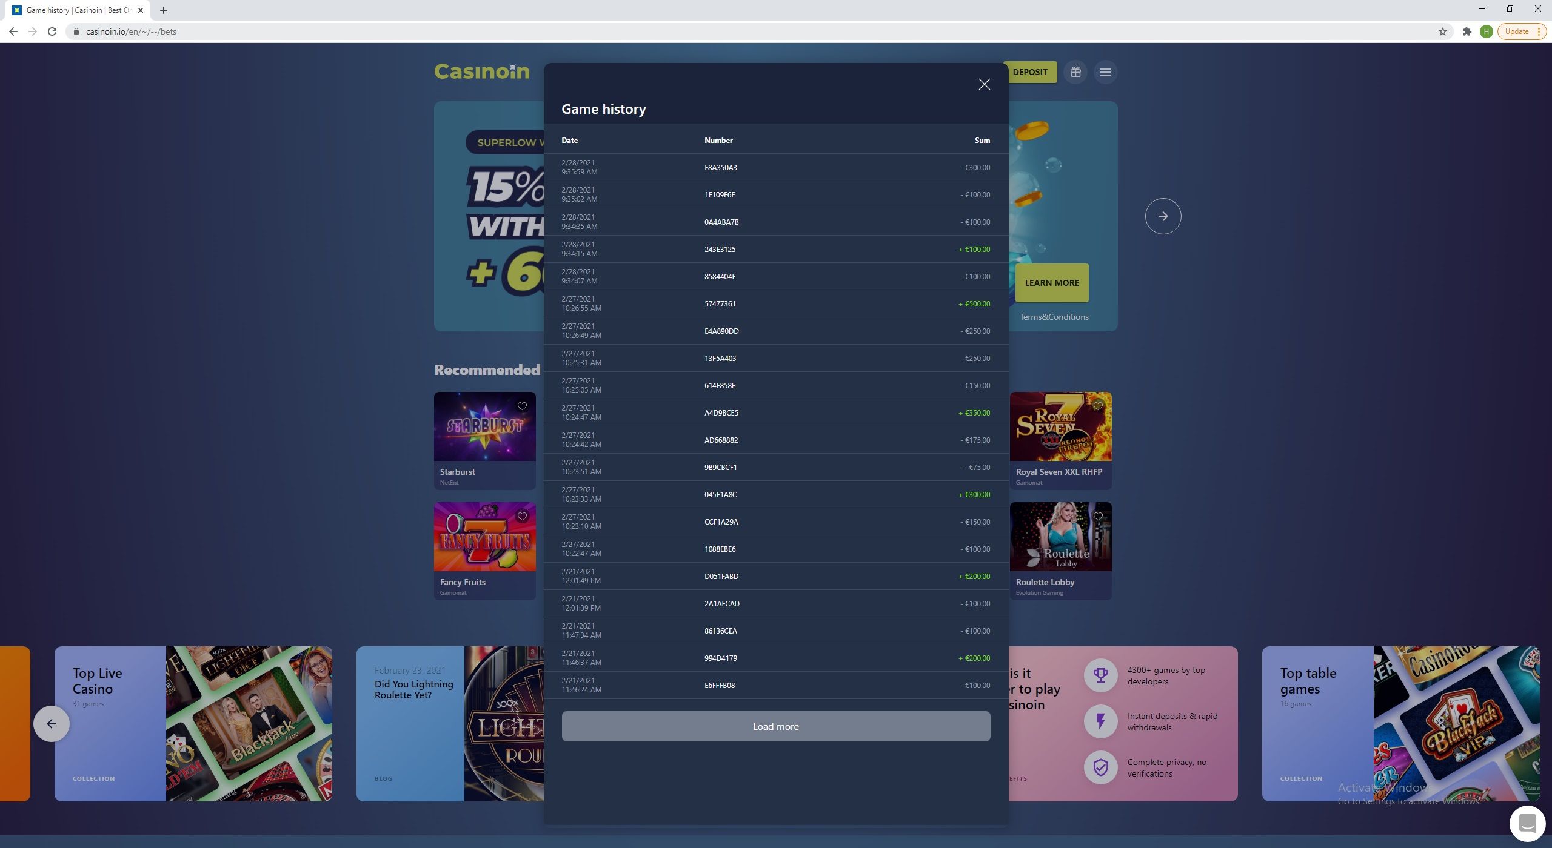Open the browser extensions puzzle icon
Screen dimensions: 1552x848
tap(1467, 31)
